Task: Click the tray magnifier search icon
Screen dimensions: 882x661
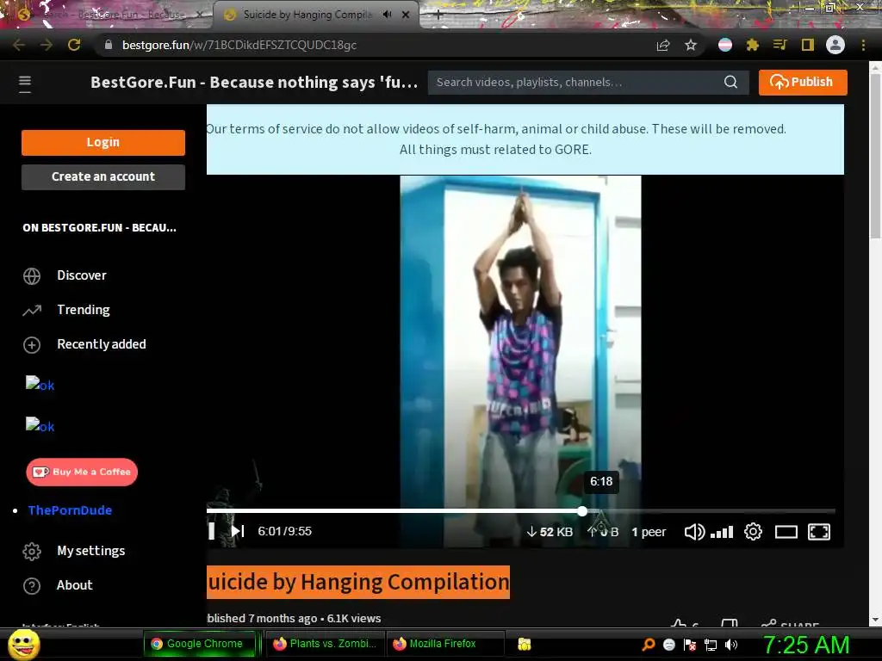Action: click(649, 645)
